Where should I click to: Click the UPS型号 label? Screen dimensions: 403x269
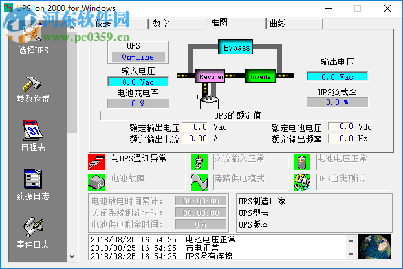tap(254, 213)
